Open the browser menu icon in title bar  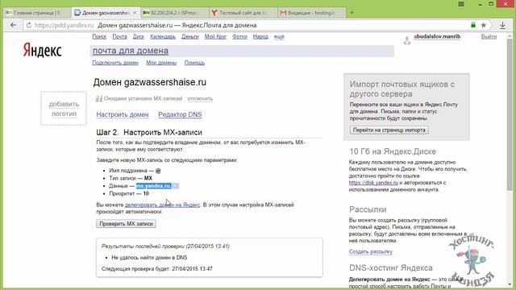point(461,4)
